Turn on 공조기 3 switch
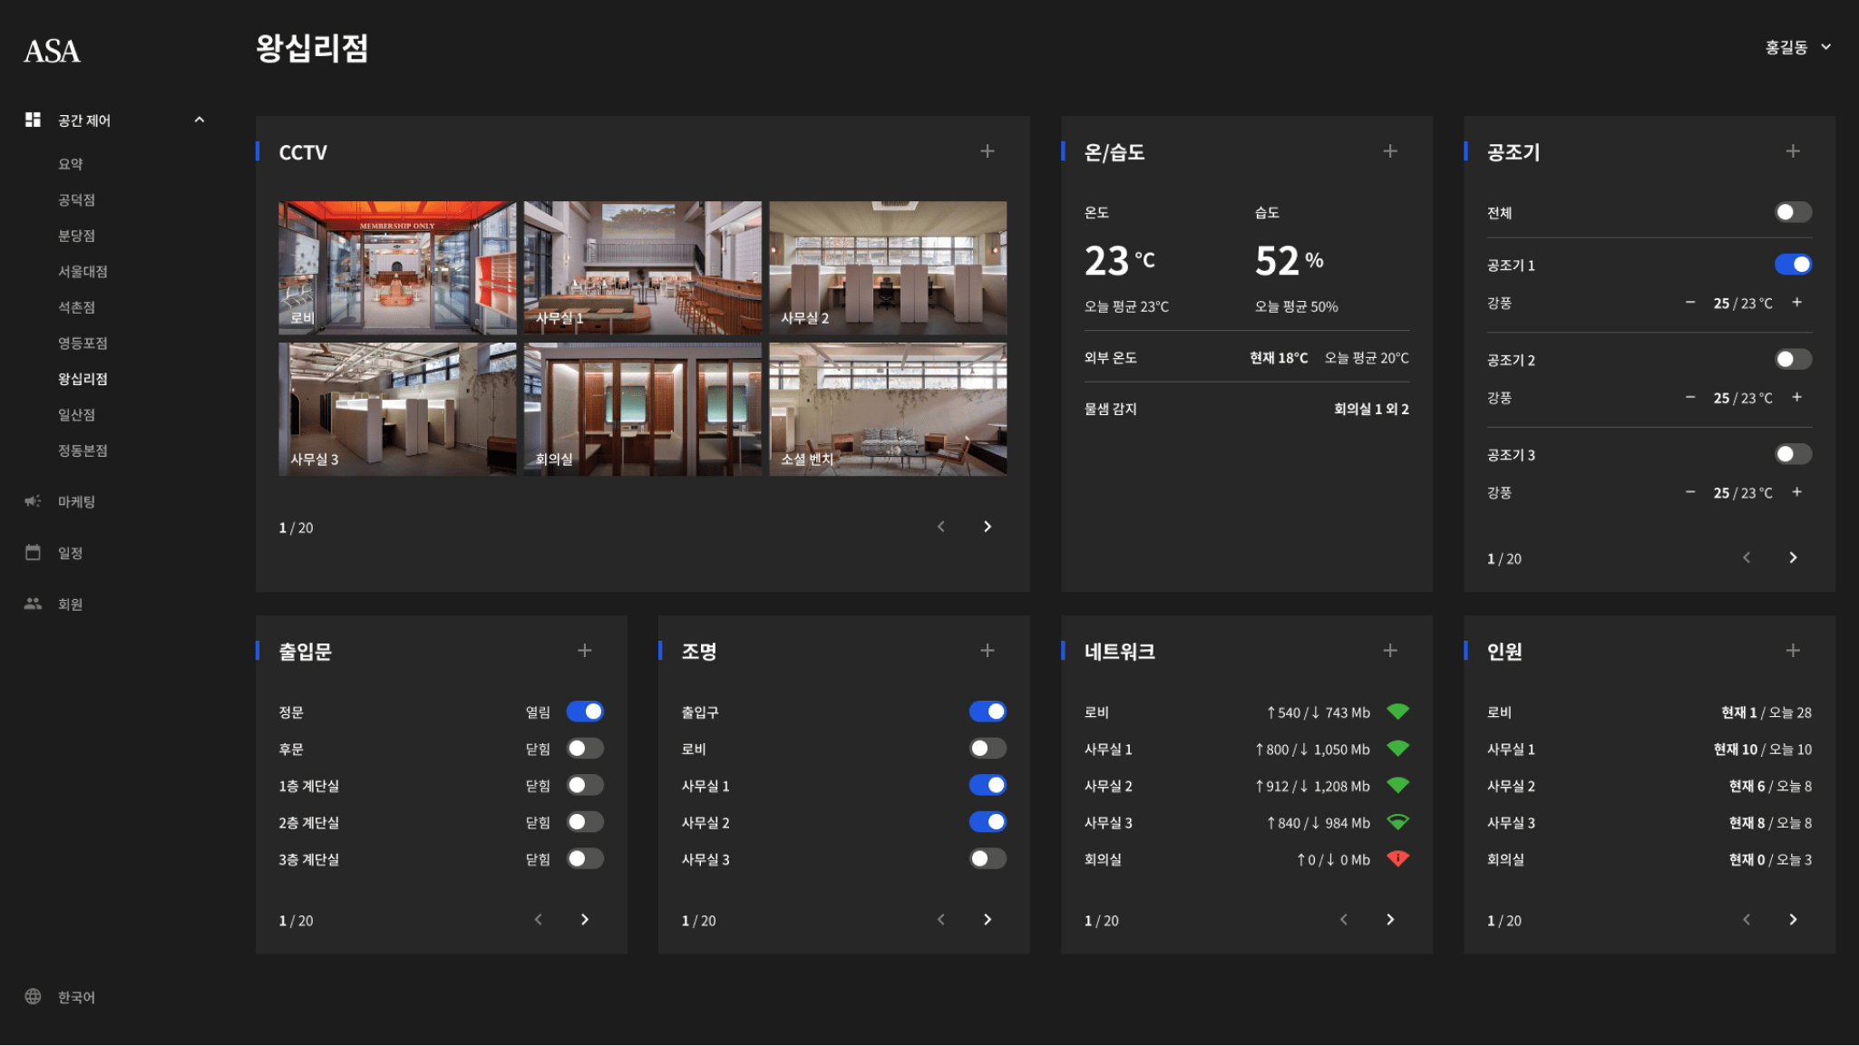Viewport: 1859px width, 1046px height. 1793,454
